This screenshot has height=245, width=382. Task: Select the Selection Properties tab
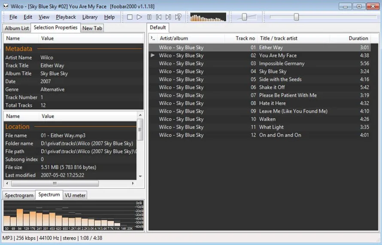pyautogui.click(x=55, y=27)
